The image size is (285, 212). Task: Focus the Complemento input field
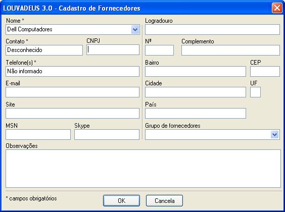click(x=230, y=50)
